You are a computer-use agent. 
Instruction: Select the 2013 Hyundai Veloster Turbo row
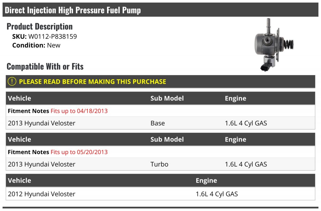160,164
